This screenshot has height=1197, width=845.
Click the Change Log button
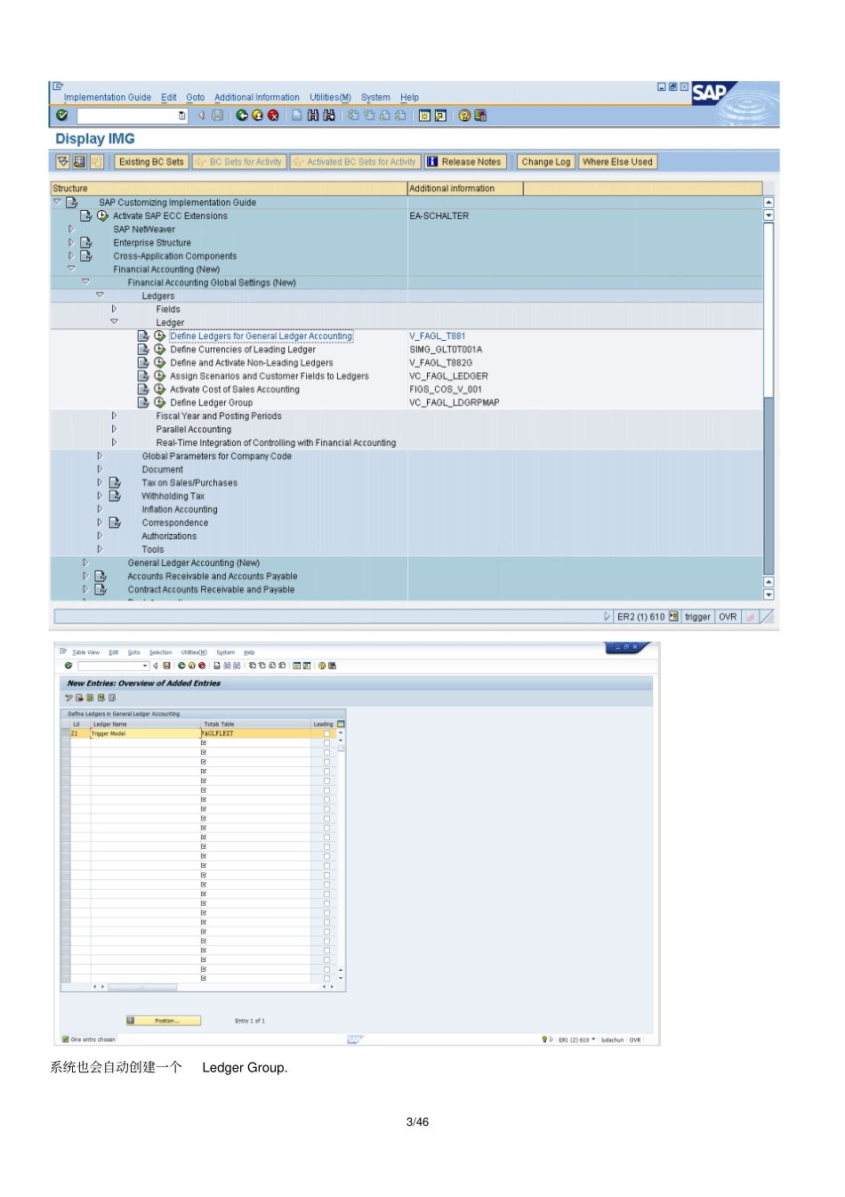coord(545,162)
